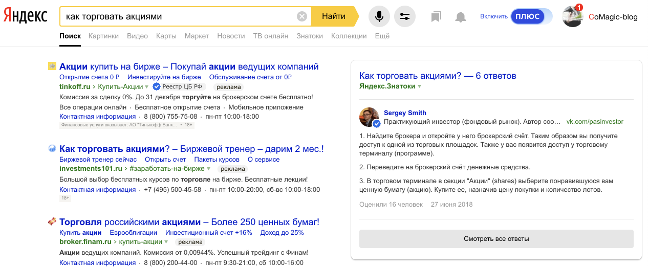Clear the search field with X icon
This screenshot has height=267, width=648.
[x=302, y=16]
